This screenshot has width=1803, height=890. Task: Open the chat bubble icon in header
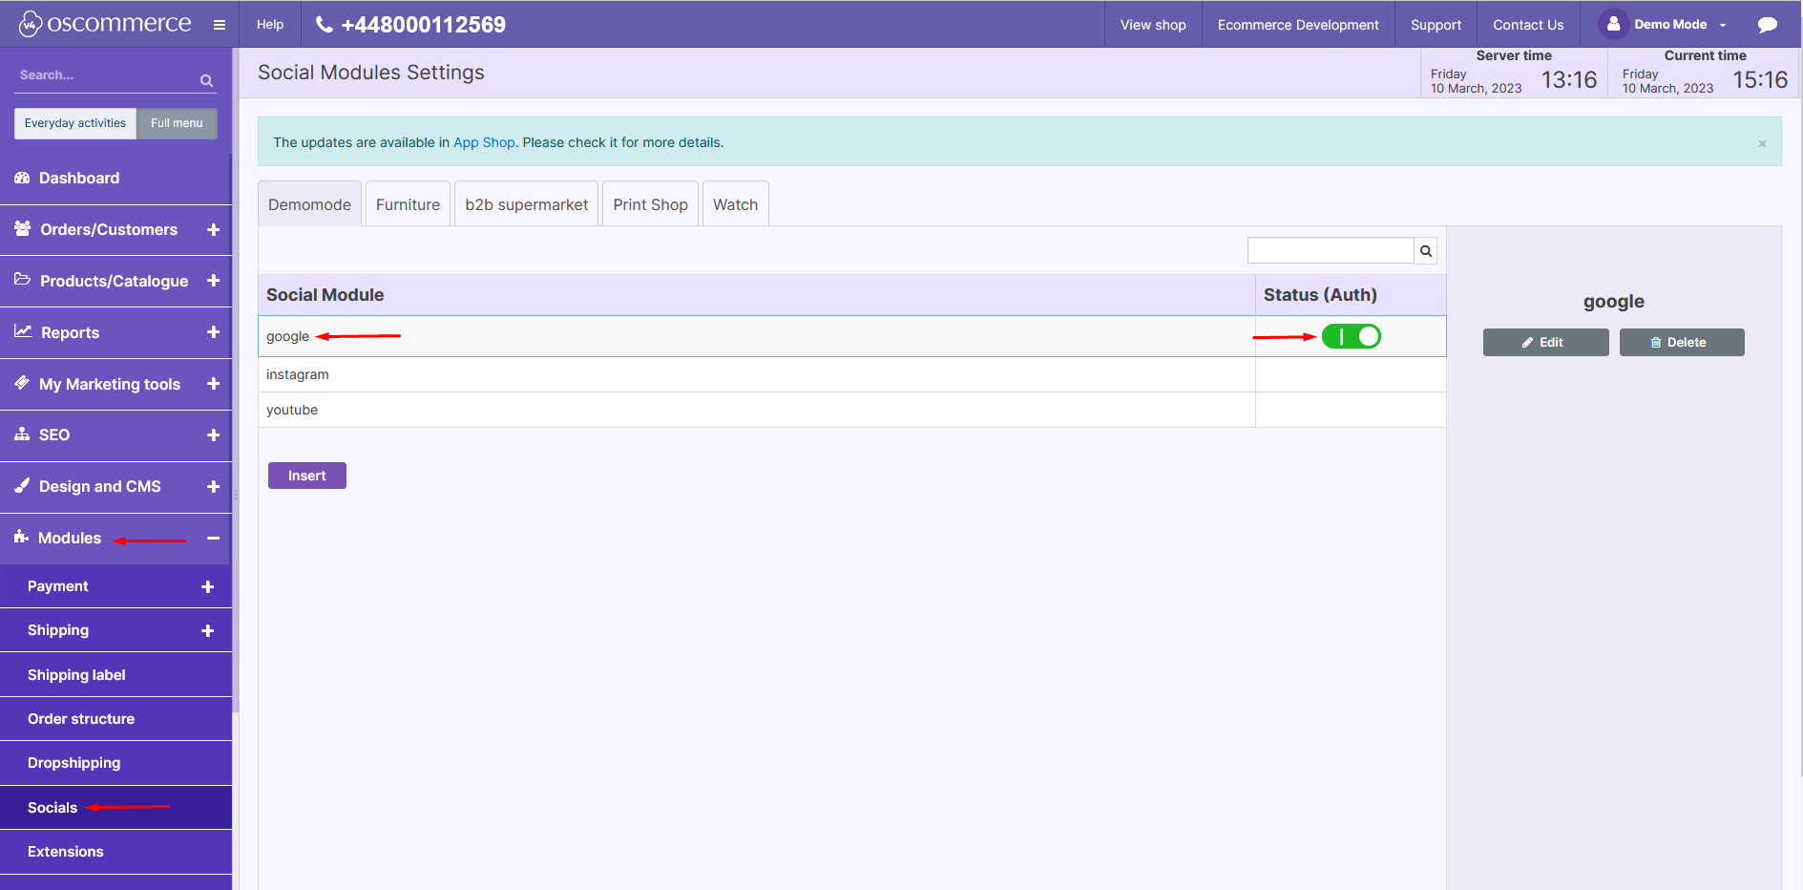(x=1768, y=25)
